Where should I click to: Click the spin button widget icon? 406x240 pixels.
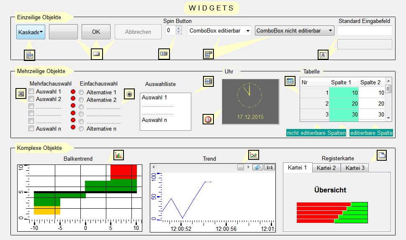164,53
